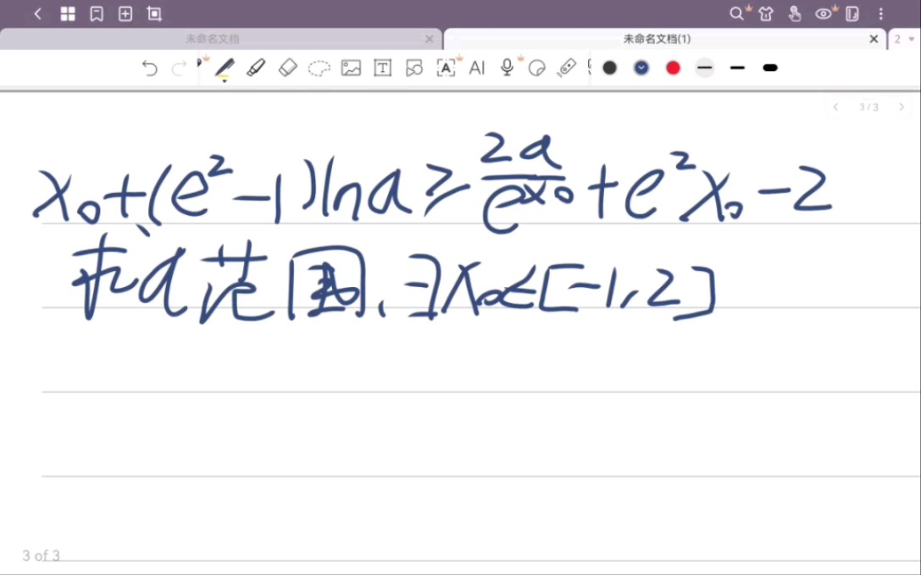Viewport: 921px width, 575px height.
Task: Activate the Lasso selection tool
Action: (319, 68)
